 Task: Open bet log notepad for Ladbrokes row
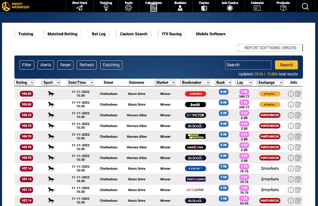(298, 94)
